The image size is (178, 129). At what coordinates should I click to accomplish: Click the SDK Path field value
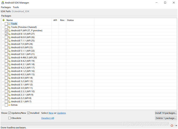(x=20, y=11)
